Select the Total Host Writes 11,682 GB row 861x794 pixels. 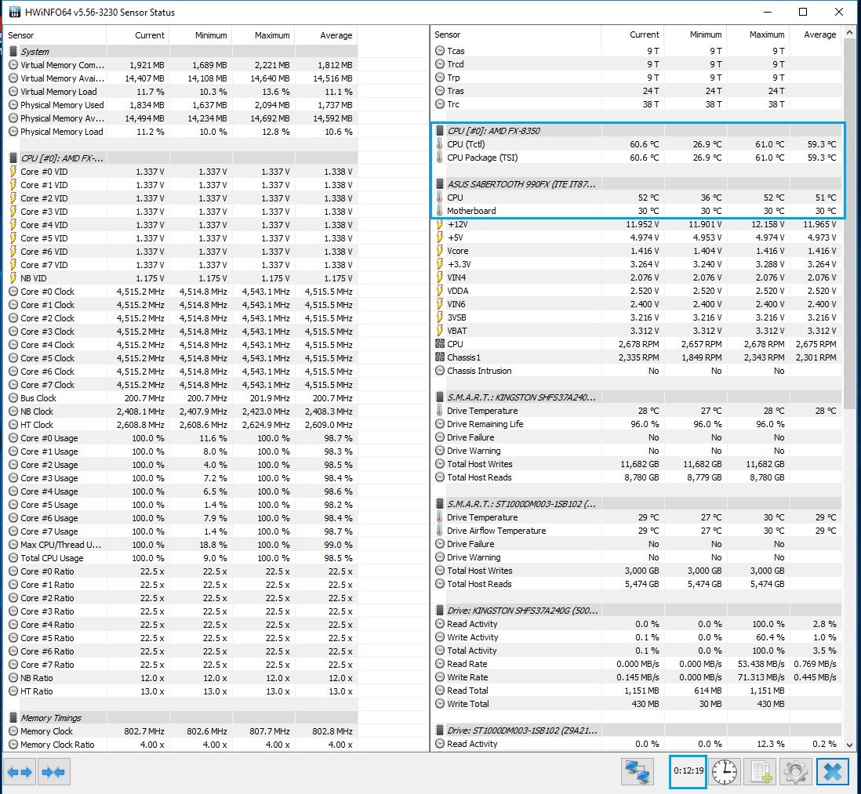coord(638,464)
